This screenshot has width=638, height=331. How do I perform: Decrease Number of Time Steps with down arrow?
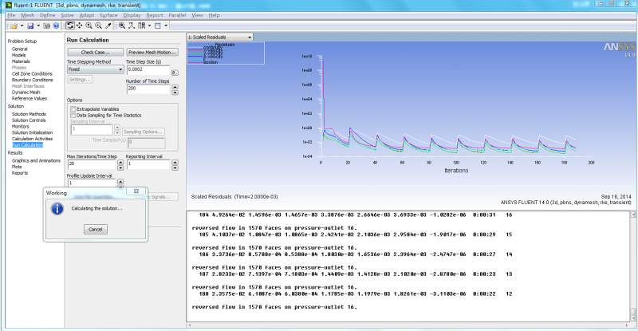[175, 93]
